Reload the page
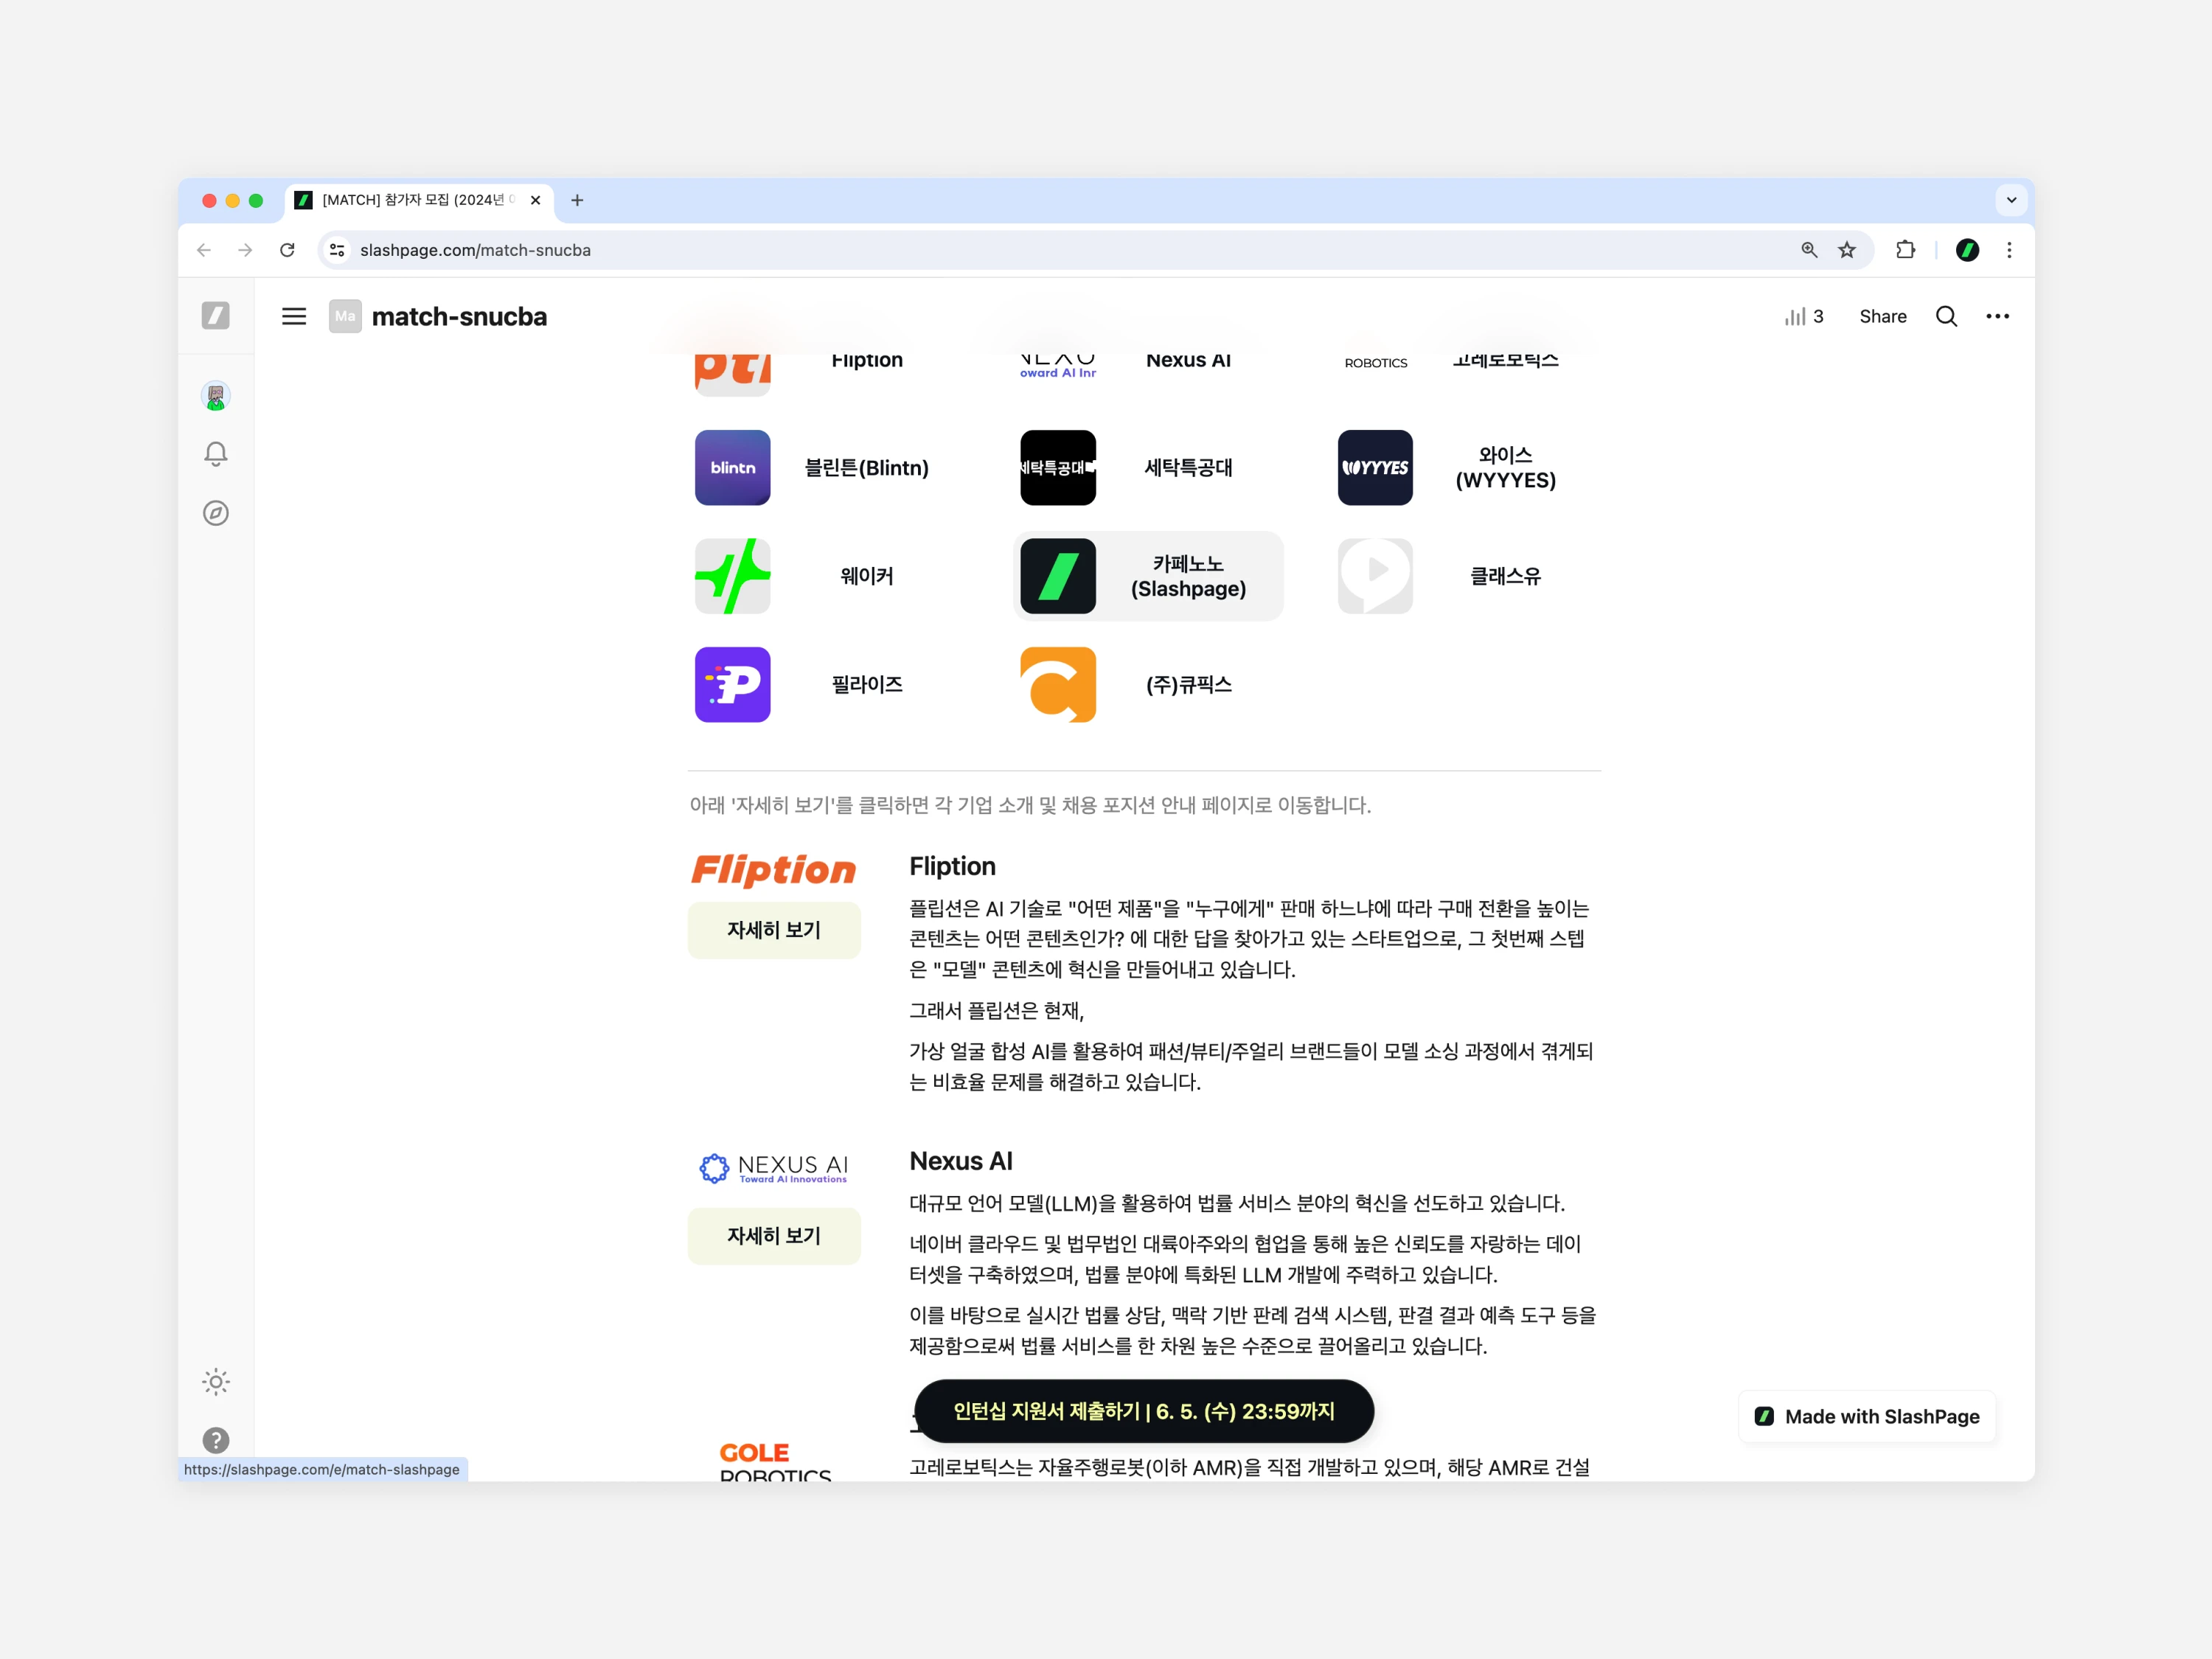 [x=287, y=250]
